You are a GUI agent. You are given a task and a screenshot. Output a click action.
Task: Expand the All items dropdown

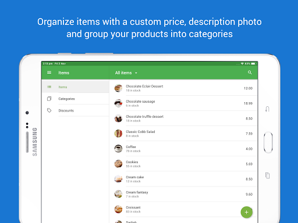tap(126, 73)
